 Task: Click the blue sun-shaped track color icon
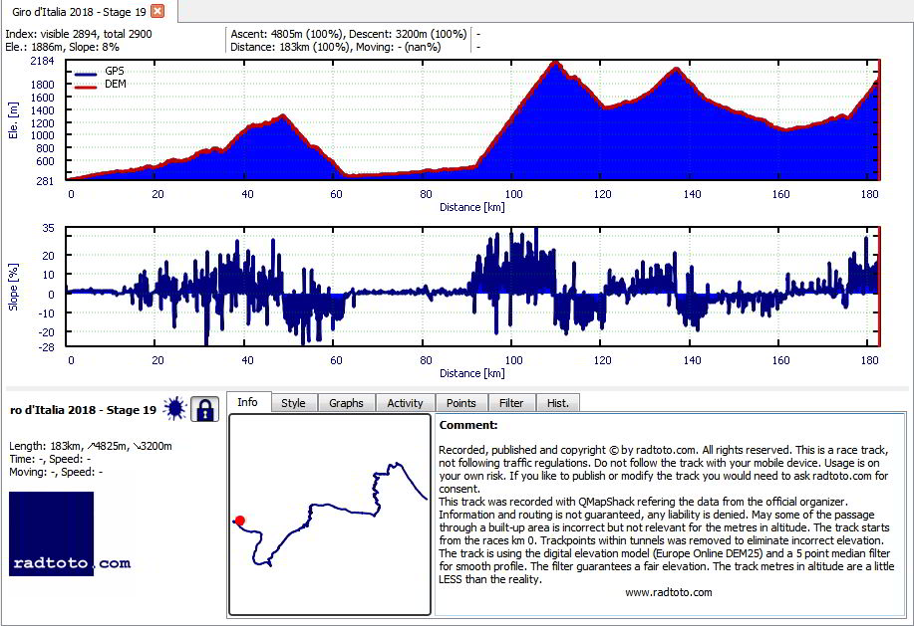(x=174, y=409)
